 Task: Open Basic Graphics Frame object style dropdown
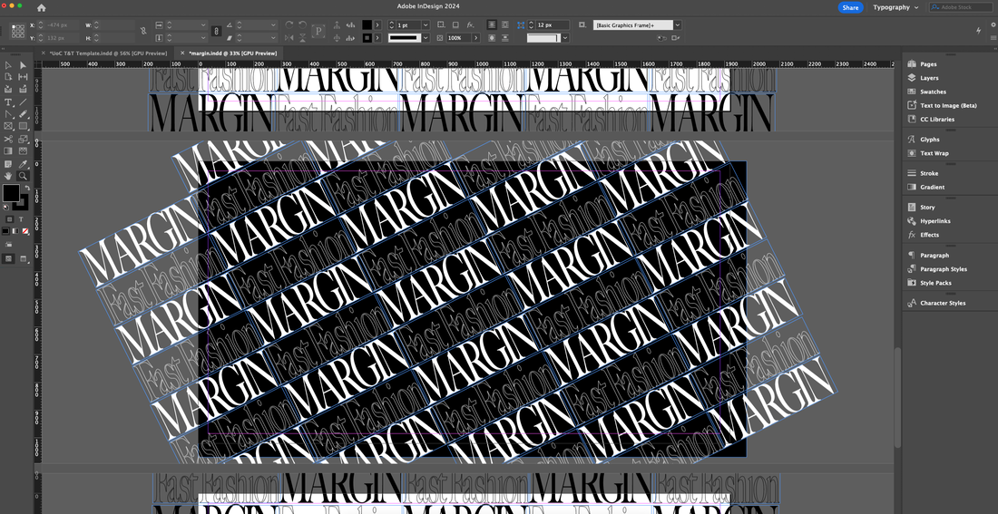677,24
